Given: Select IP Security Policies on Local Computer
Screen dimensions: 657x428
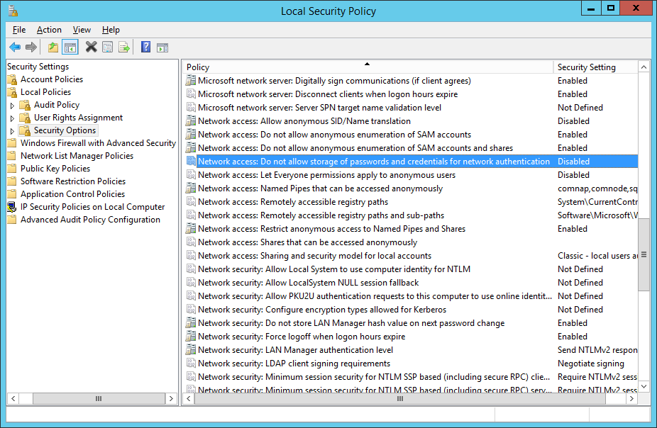Looking at the screenshot, I should (92, 207).
